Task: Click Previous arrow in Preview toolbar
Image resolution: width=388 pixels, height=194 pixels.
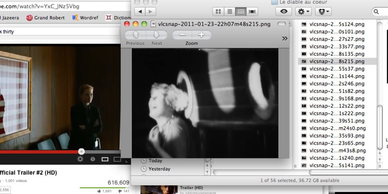Action: [135, 35]
